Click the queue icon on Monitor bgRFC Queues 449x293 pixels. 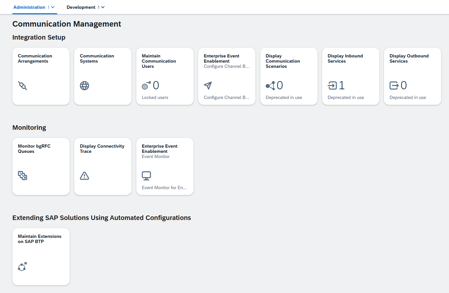tap(22, 176)
